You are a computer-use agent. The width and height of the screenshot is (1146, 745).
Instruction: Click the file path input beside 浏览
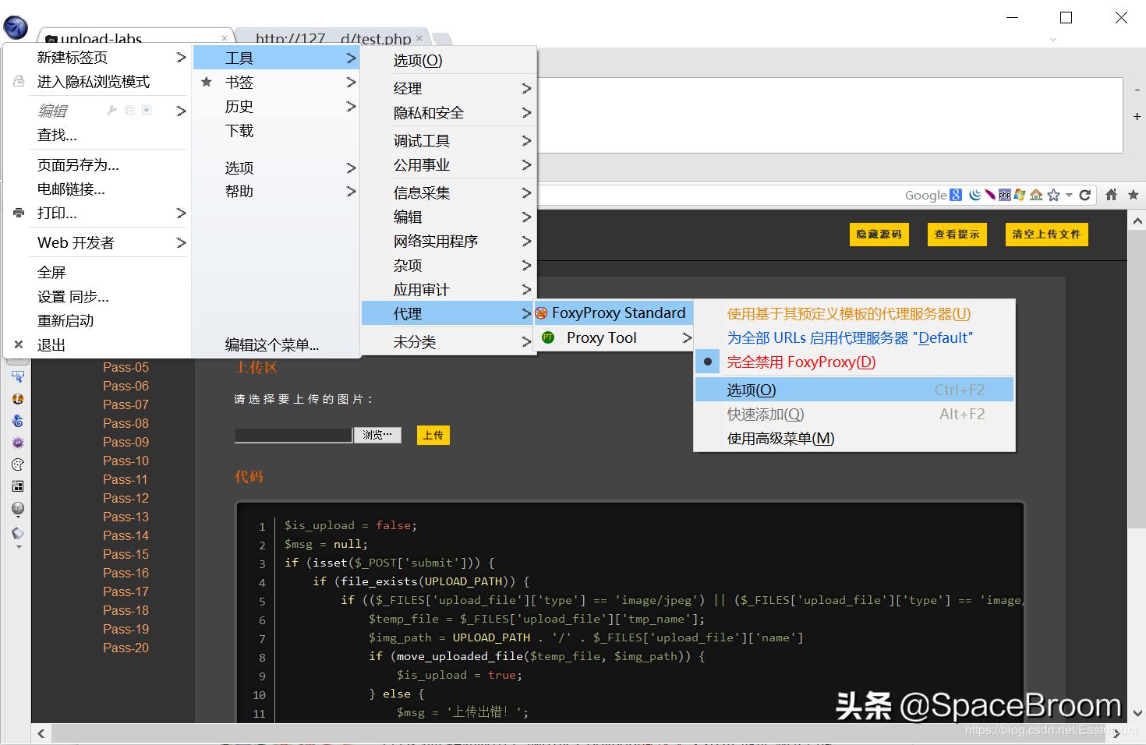pyautogui.click(x=292, y=434)
